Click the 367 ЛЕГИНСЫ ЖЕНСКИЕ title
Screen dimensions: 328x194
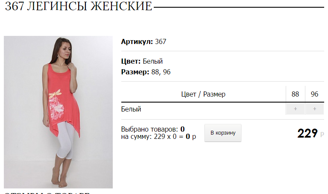tap(79, 6)
